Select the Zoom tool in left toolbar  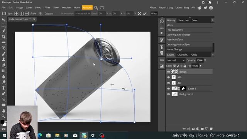[3, 116]
